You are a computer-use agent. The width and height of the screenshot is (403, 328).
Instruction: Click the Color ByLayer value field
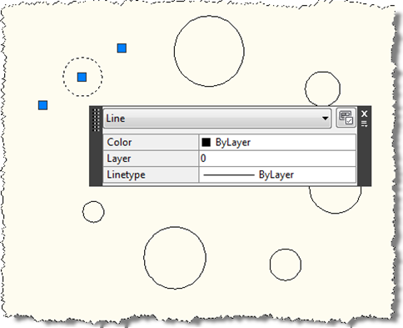[x=277, y=143]
